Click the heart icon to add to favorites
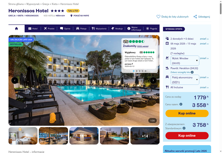Screen dimensions: 222x153 [158, 17]
